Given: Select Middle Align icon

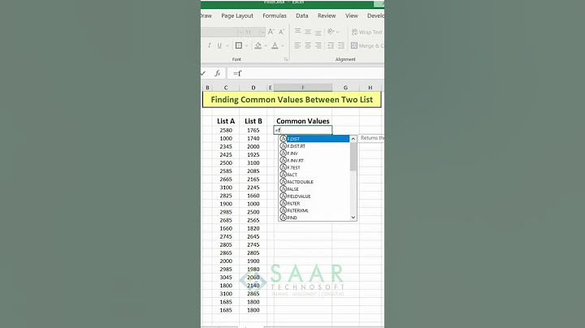Looking at the screenshot, I should click(308, 32).
